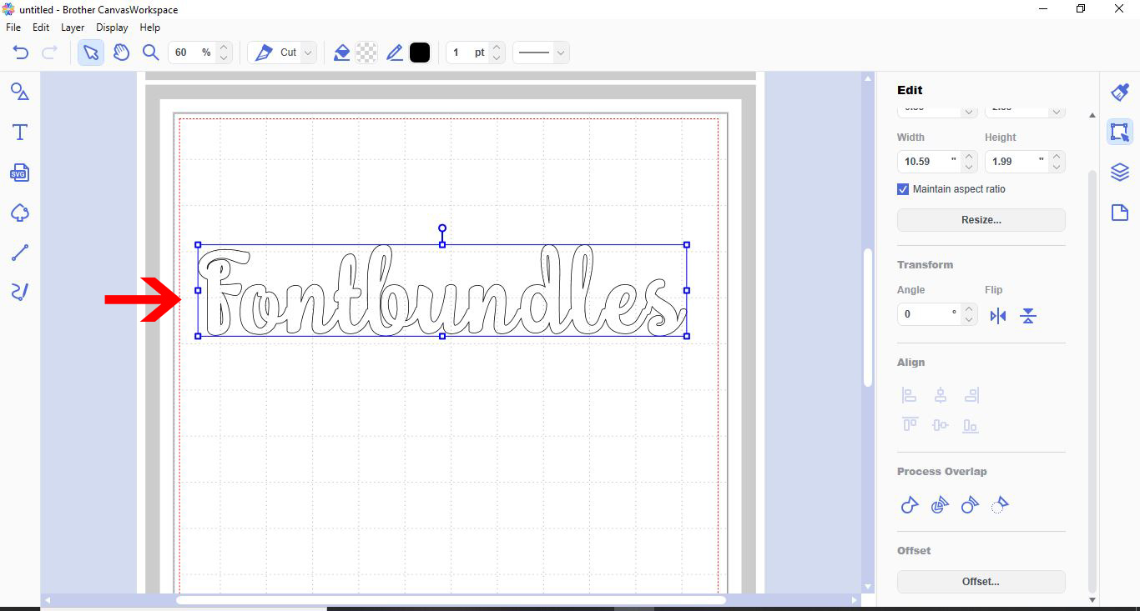This screenshot has width=1140, height=611.
Task: Increase the line weight pt stepper
Action: 497,48
